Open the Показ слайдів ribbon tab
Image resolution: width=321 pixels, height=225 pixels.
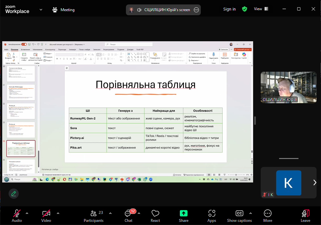point(85,50)
